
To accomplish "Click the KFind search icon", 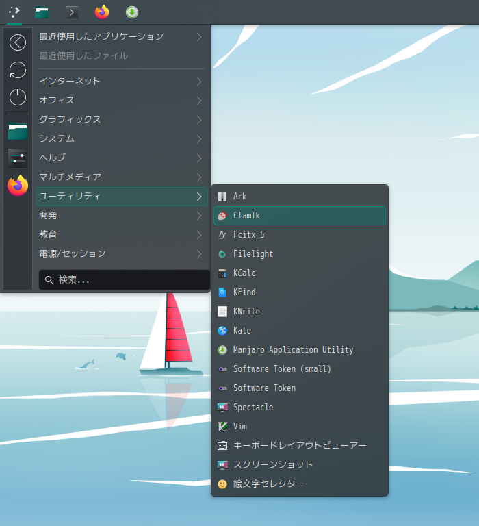I will (222, 292).
